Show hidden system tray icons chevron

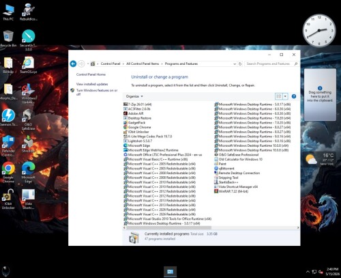[x=308, y=272]
